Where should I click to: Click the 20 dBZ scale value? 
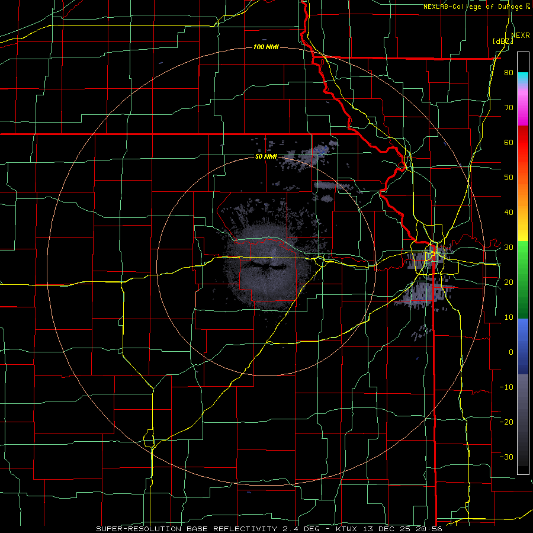click(x=509, y=282)
